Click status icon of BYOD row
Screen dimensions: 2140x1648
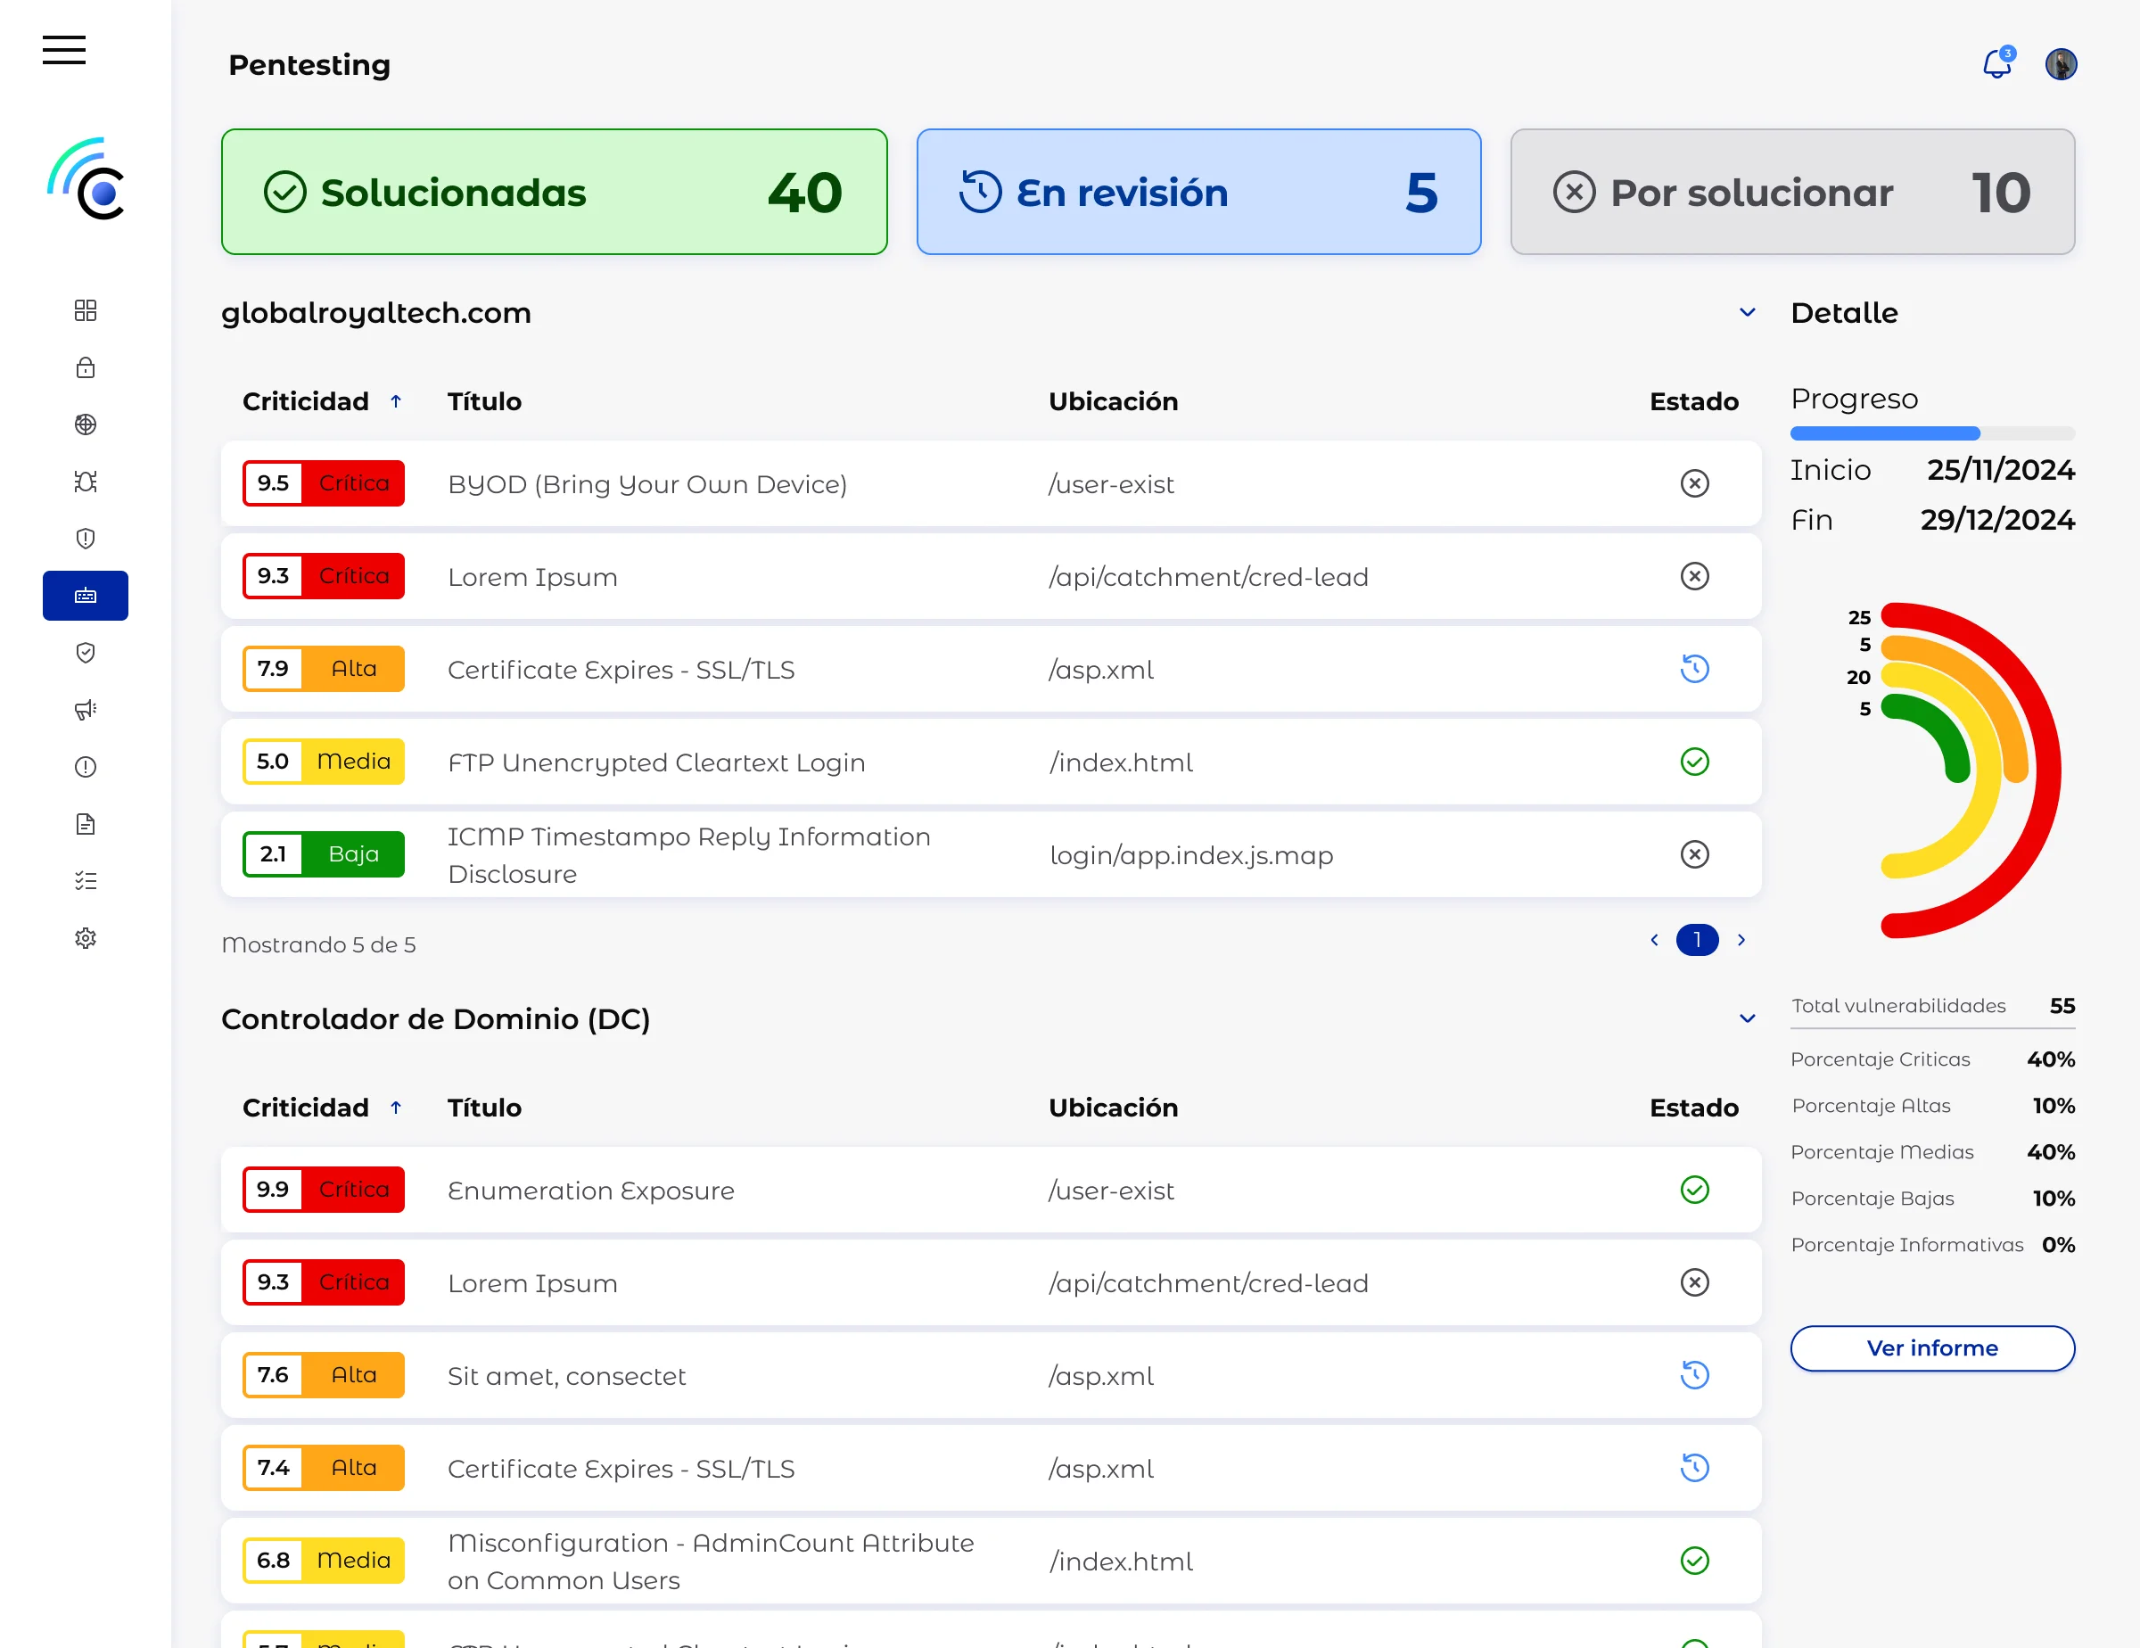1694,483
